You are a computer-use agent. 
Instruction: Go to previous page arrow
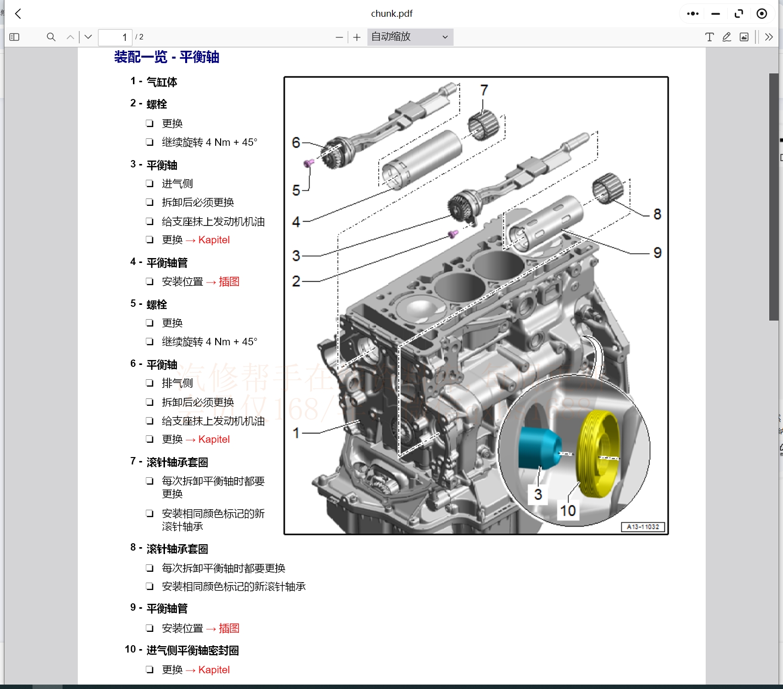tap(70, 37)
